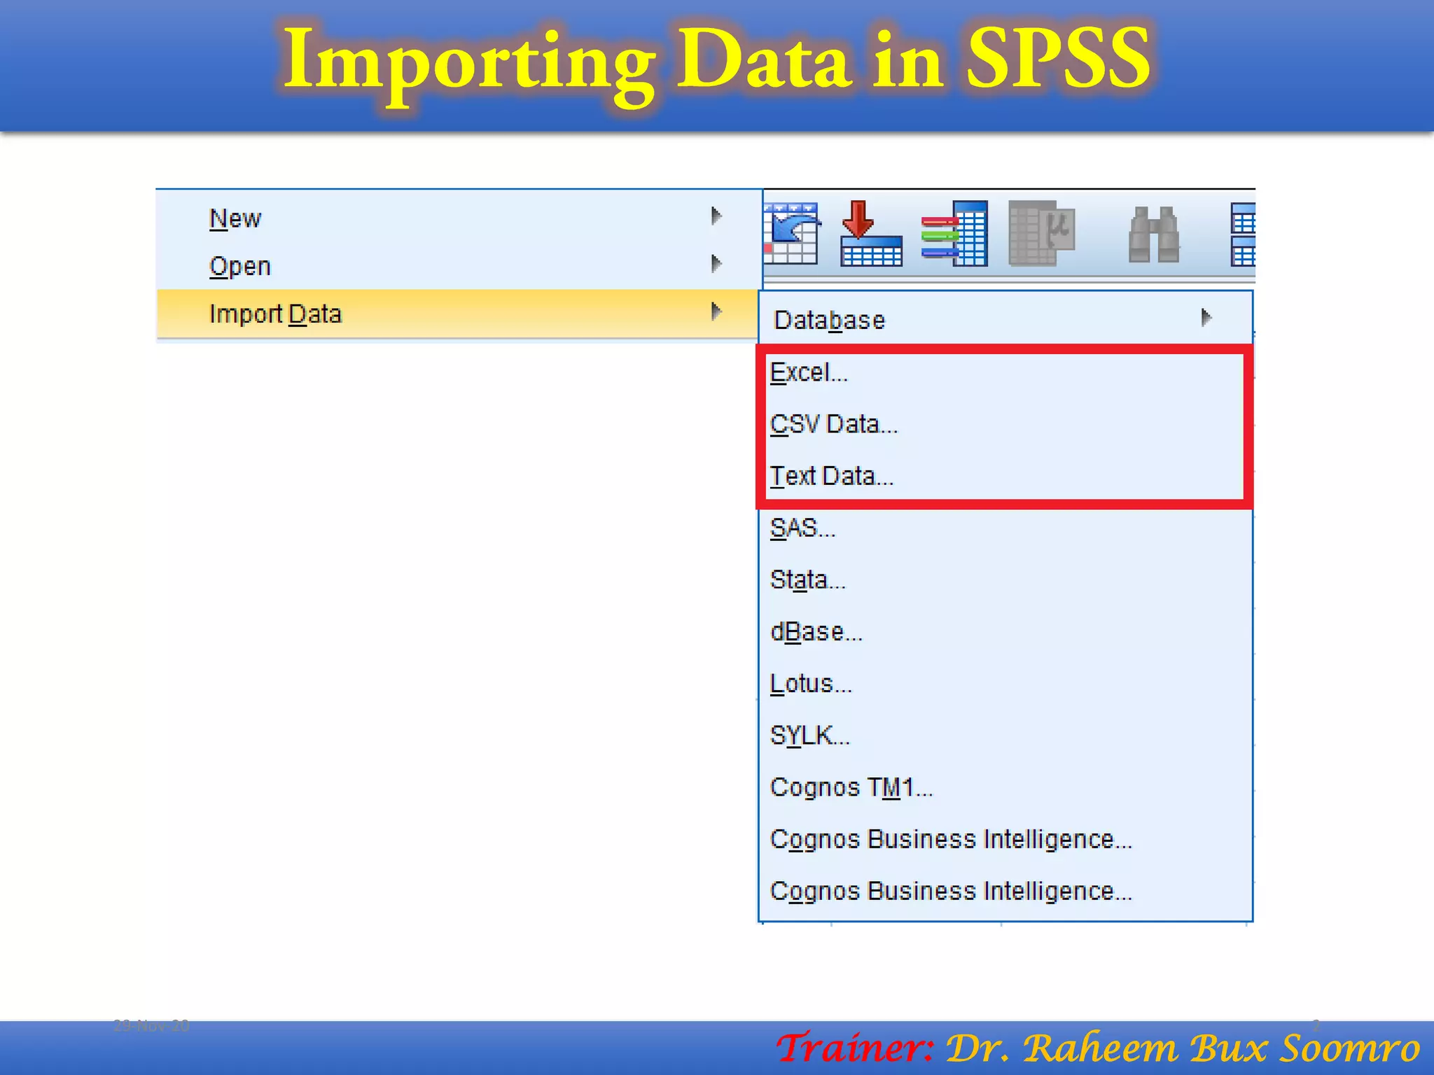Choose SYLK... import option

(809, 736)
